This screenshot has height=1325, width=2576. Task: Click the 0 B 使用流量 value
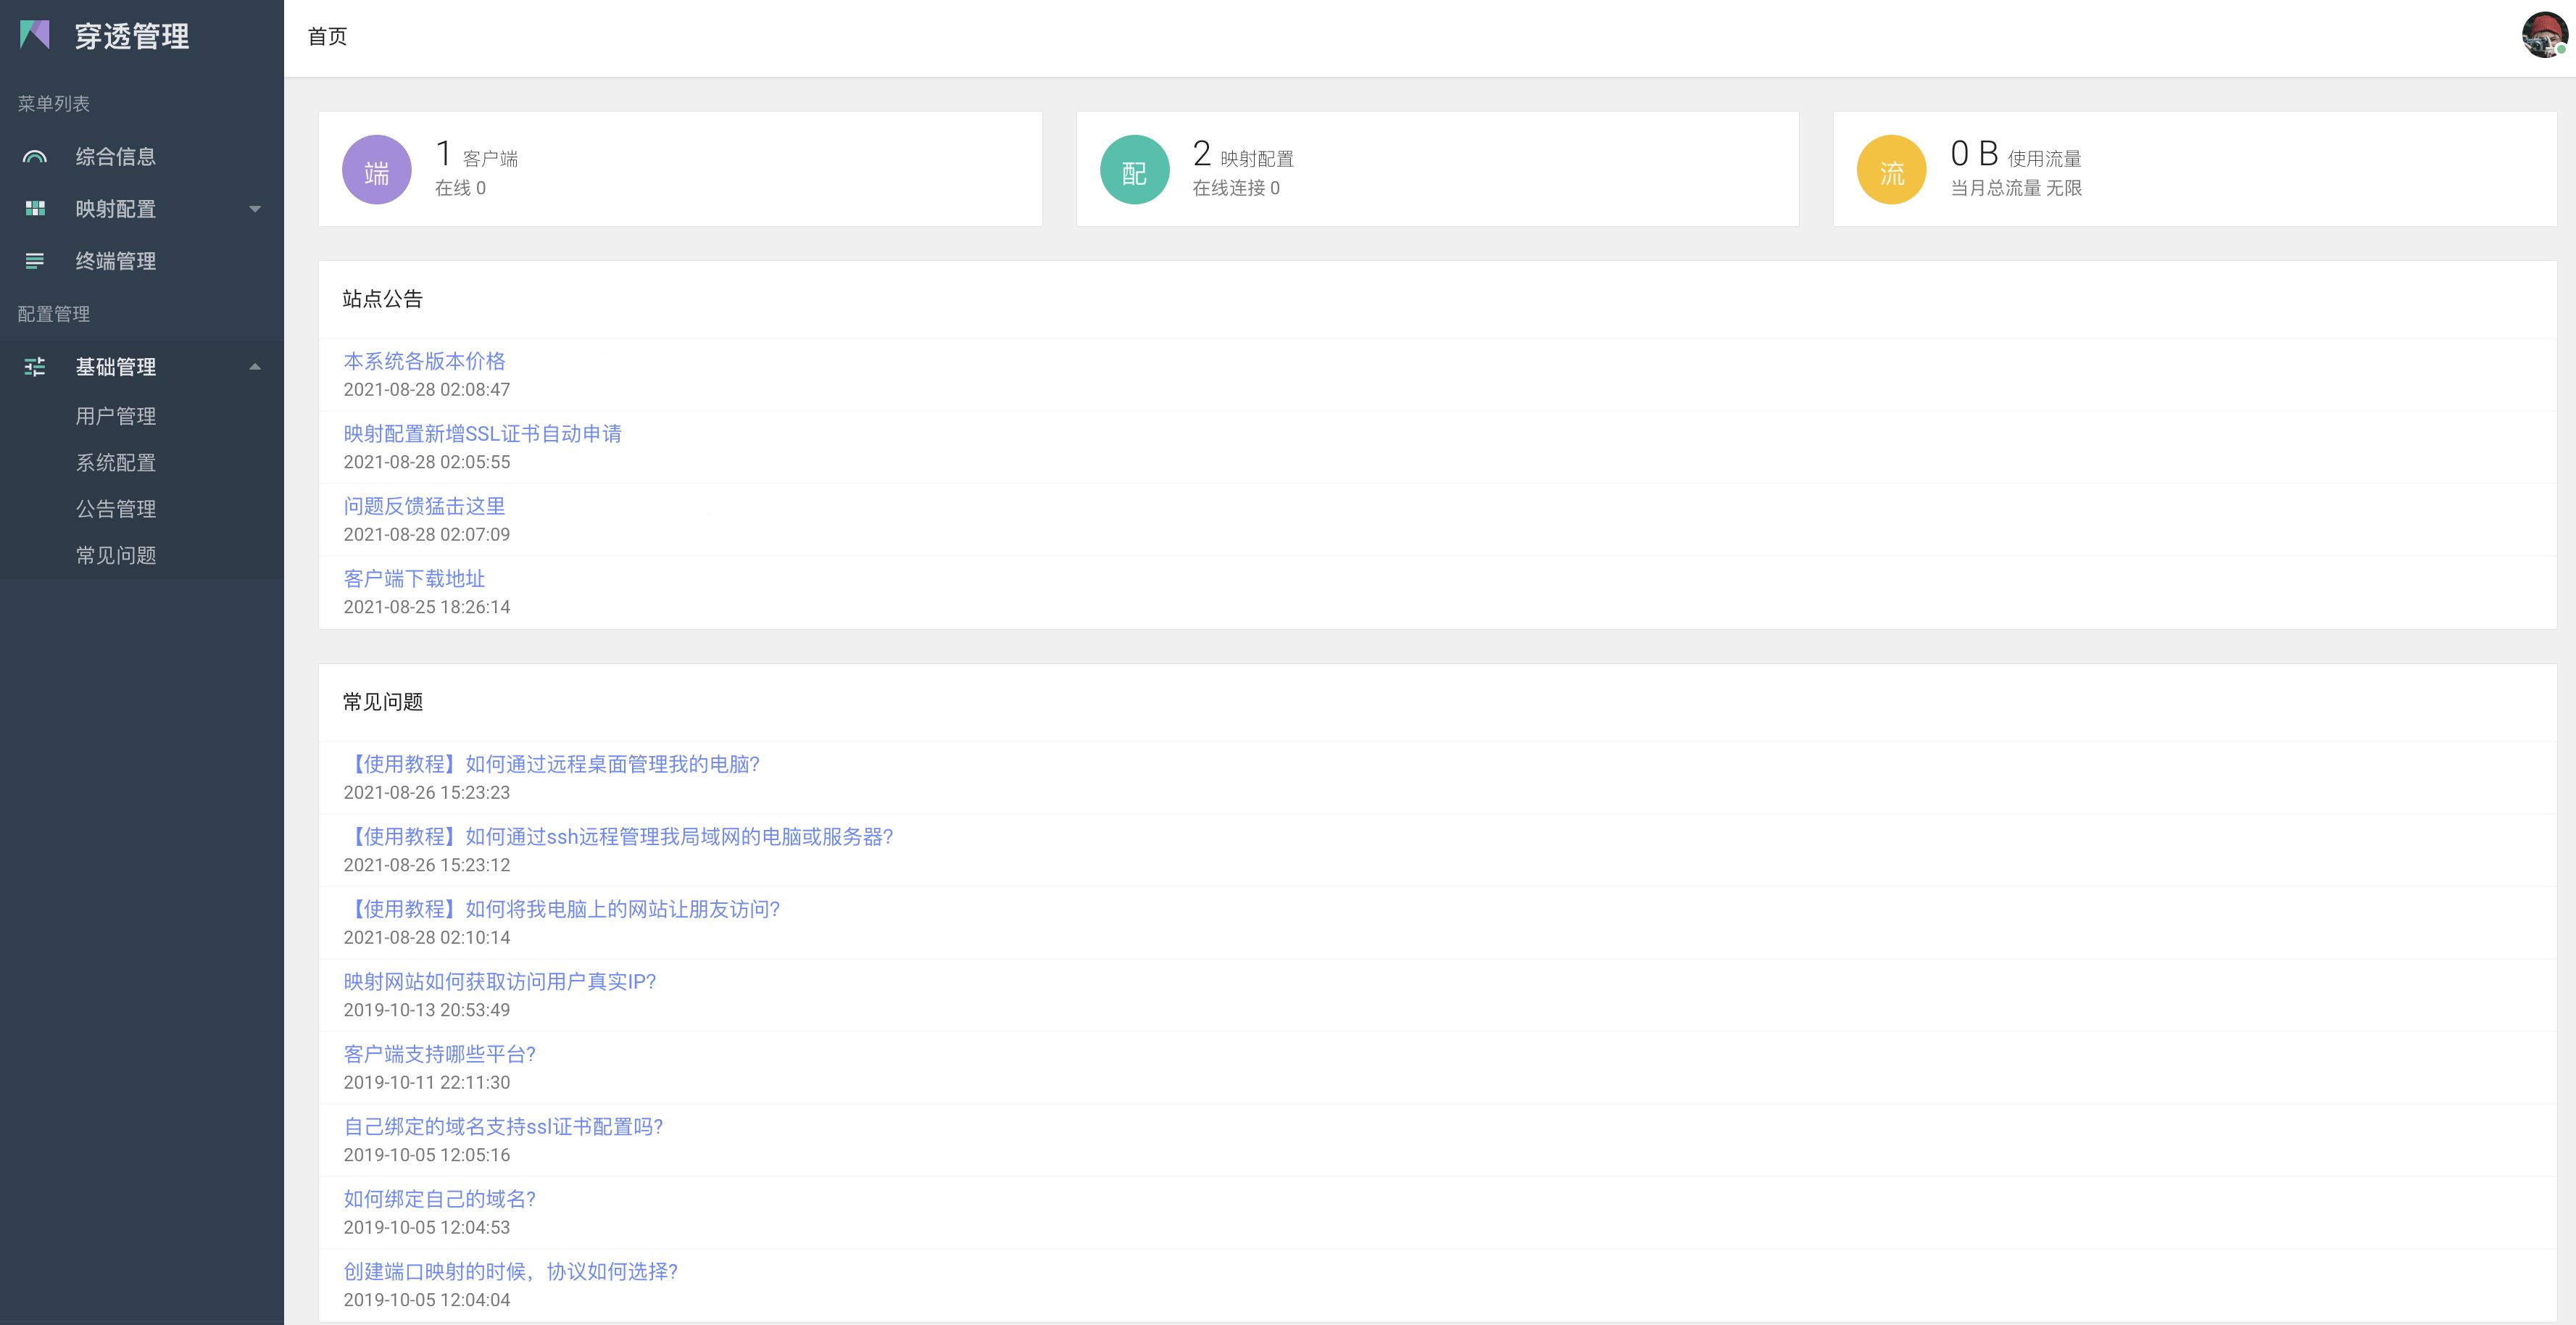point(2016,154)
